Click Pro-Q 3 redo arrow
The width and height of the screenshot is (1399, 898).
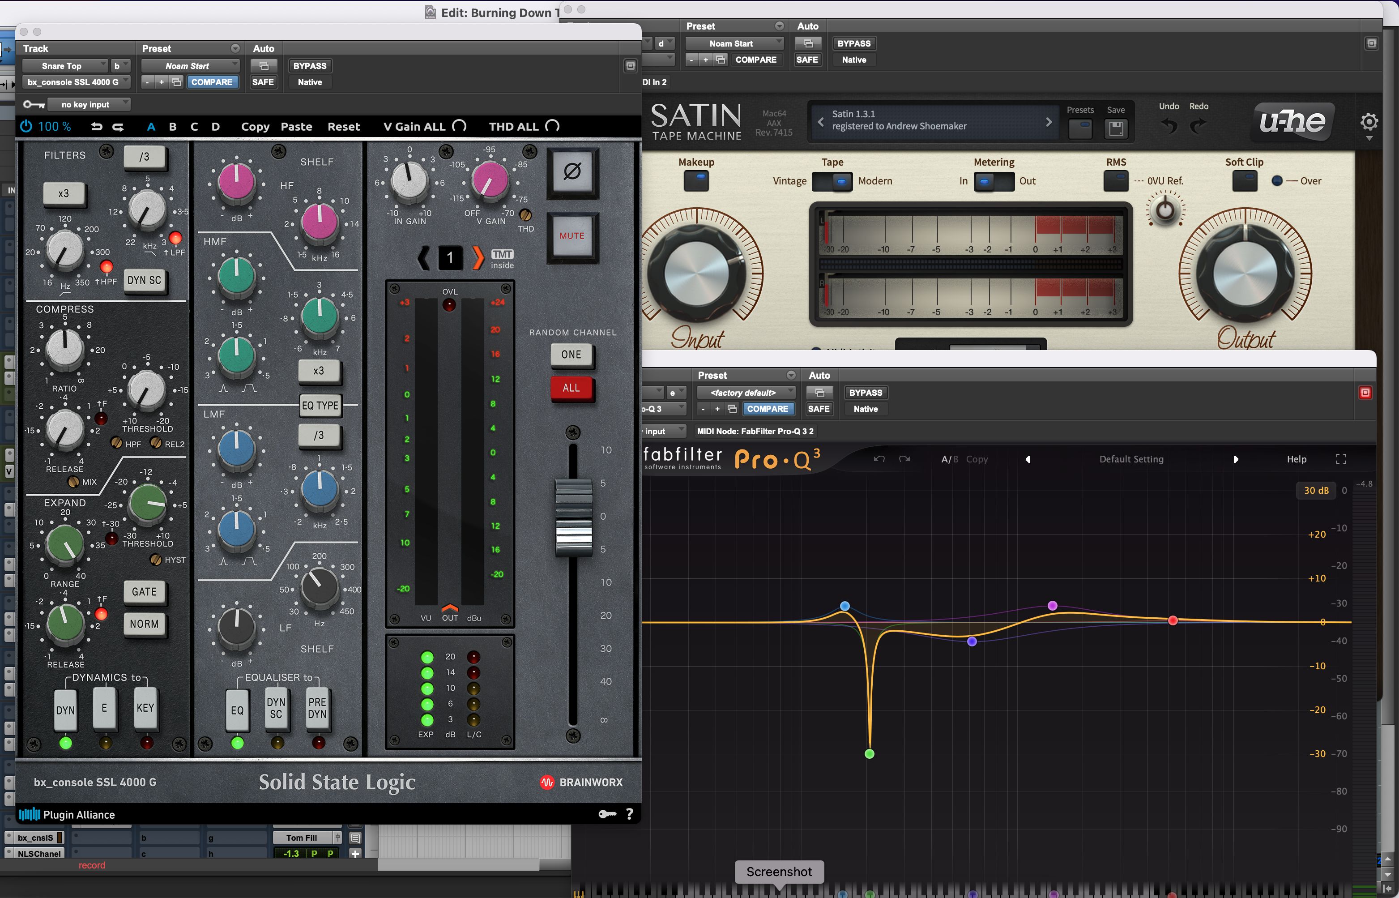904,459
